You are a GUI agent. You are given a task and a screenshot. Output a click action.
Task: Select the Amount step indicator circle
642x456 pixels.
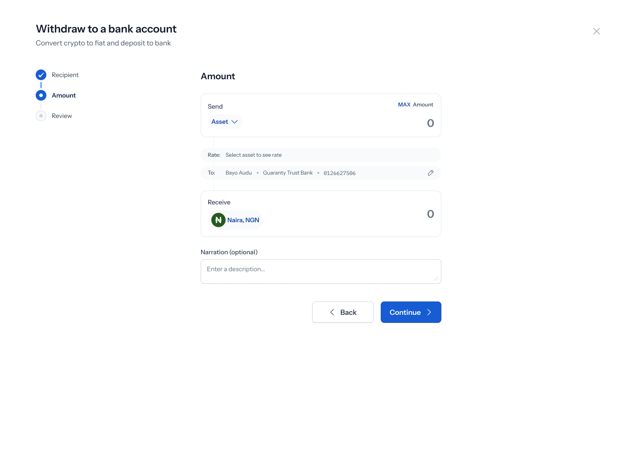coord(41,95)
